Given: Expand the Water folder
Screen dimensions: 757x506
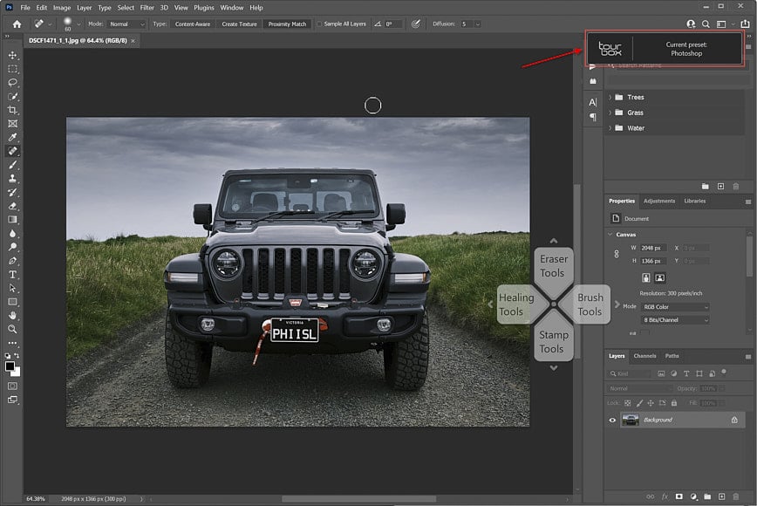Looking at the screenshot, I should pyautogui.click(x=610, y=128).
